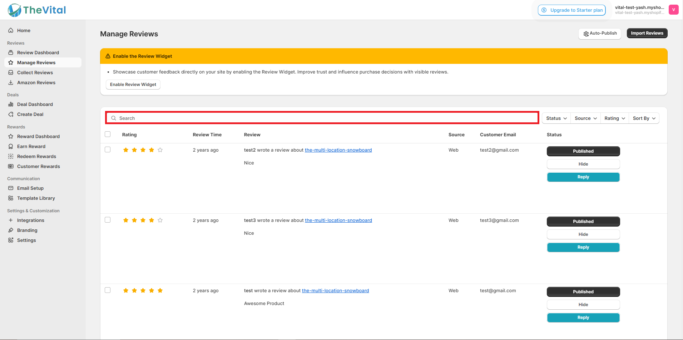Expand the Sort By dropdown
The image size is (683, 340).
644,118
